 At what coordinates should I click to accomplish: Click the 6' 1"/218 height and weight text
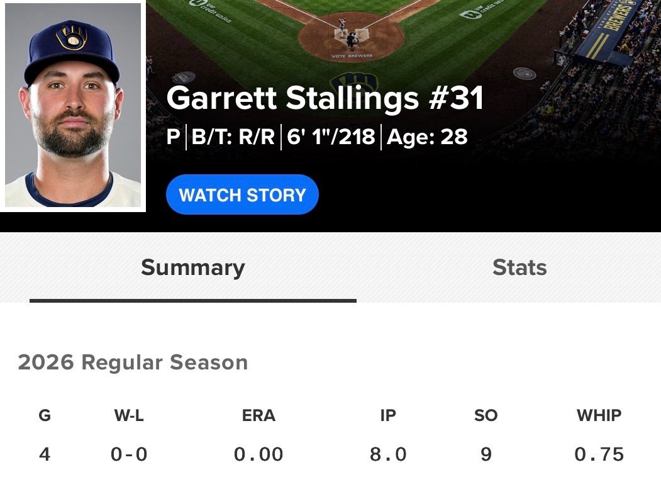tap(331, 137)
